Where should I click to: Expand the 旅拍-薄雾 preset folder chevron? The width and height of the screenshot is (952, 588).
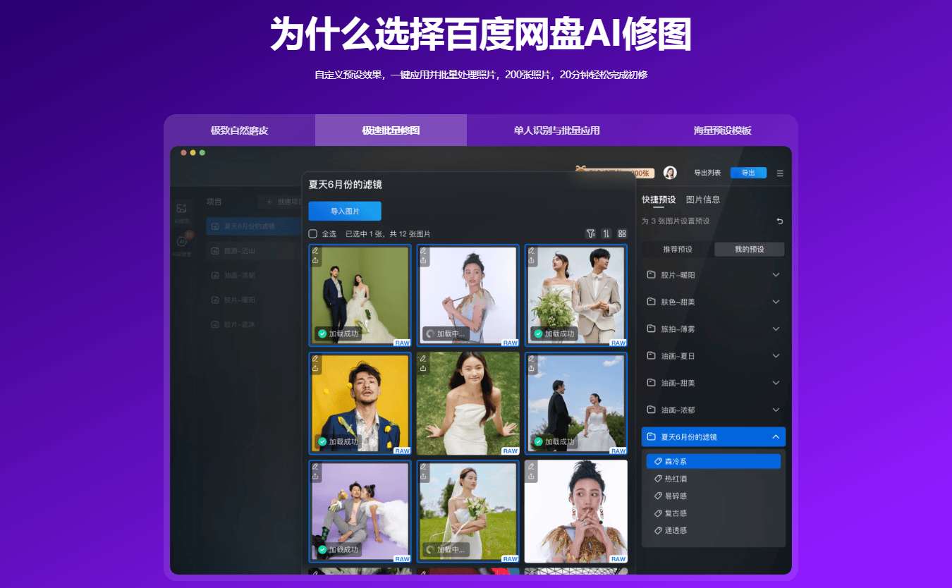pyautogui.click(x=776, y=329)
